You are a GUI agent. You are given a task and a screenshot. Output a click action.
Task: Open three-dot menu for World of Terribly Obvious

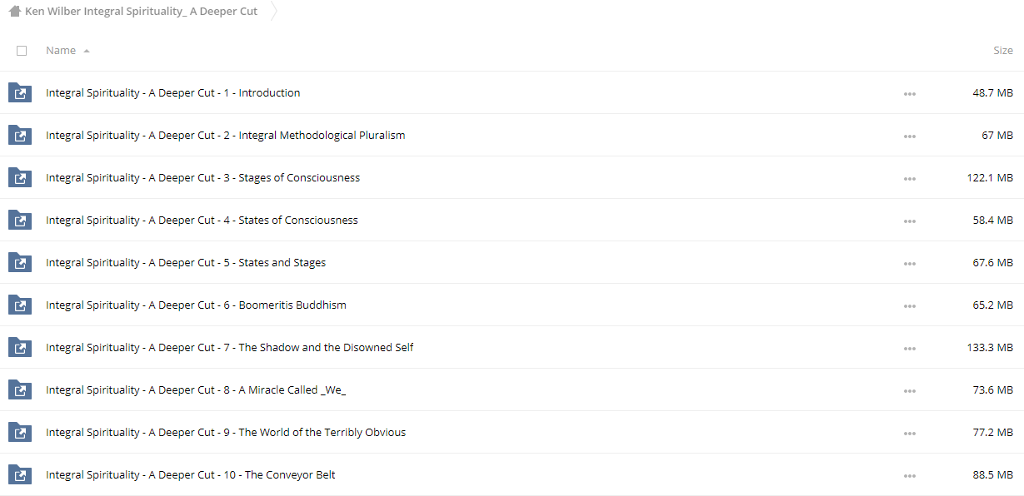pyautogui.click(x=910, y=434)
